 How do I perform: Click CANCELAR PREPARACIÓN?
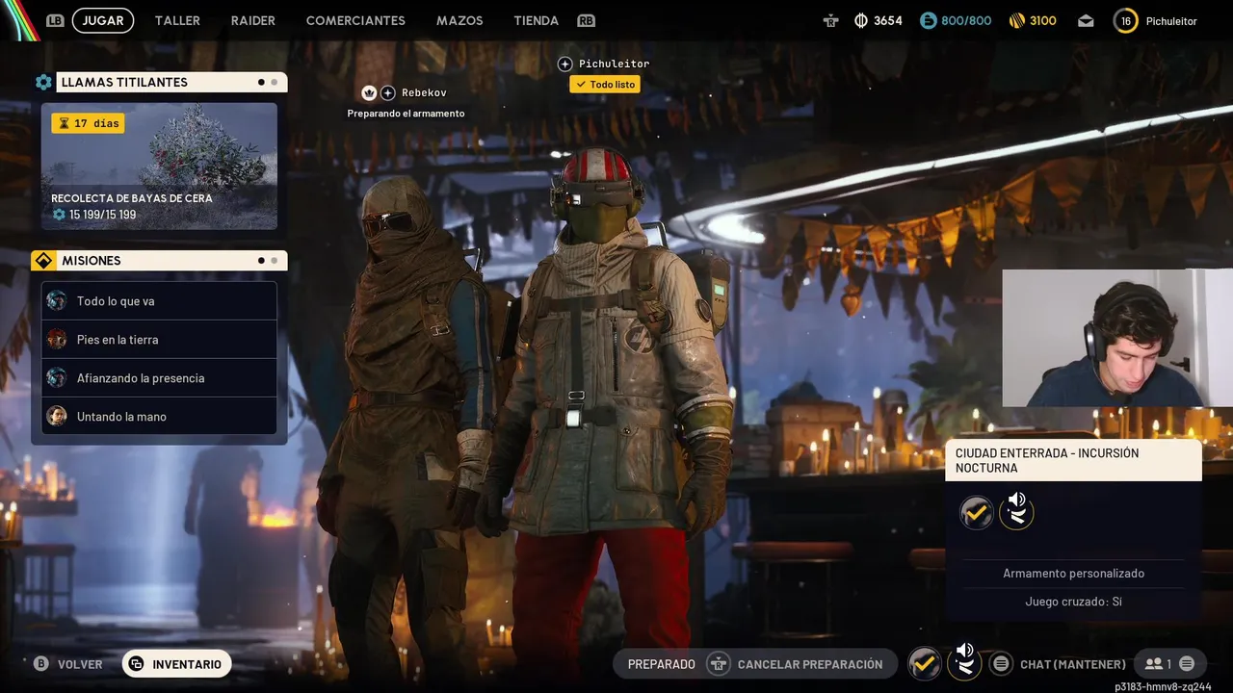(x=810, y=664)
